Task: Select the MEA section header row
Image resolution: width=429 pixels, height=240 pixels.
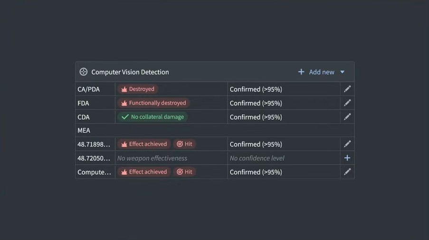Action: [x=214, y=130]
